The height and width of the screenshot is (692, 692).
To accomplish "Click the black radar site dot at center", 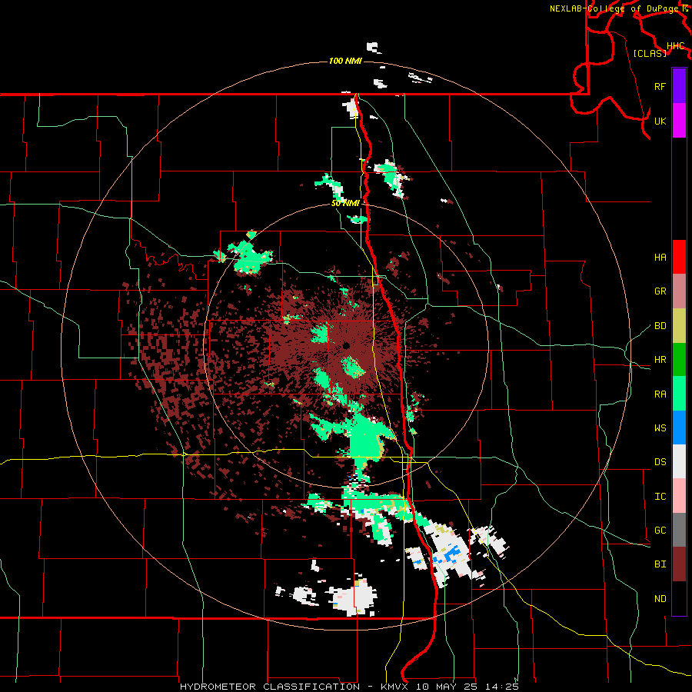I will [x=347, y=345].
